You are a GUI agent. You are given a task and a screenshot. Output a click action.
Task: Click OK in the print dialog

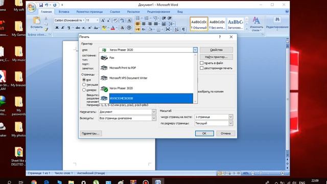(204, 133)
